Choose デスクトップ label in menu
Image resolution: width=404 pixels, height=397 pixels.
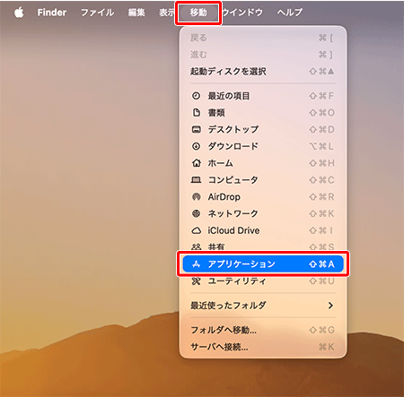click(233, 129)
